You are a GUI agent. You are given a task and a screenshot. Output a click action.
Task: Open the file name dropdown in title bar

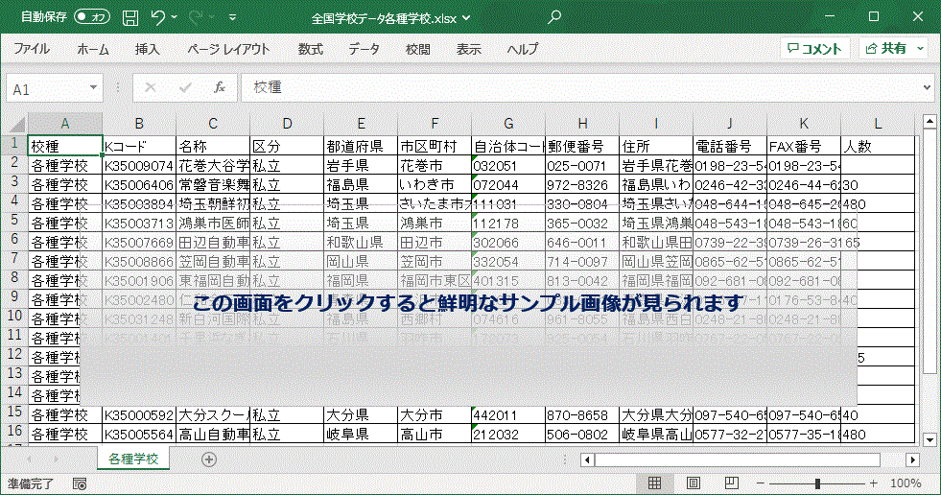[x=467, y=18]
